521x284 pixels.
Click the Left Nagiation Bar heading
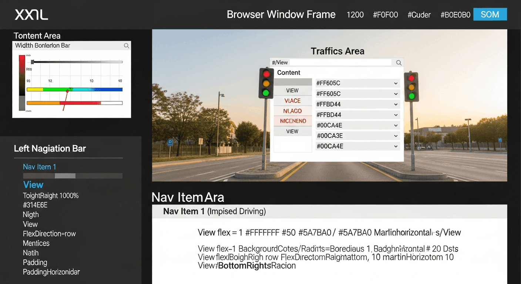(50, 149)
